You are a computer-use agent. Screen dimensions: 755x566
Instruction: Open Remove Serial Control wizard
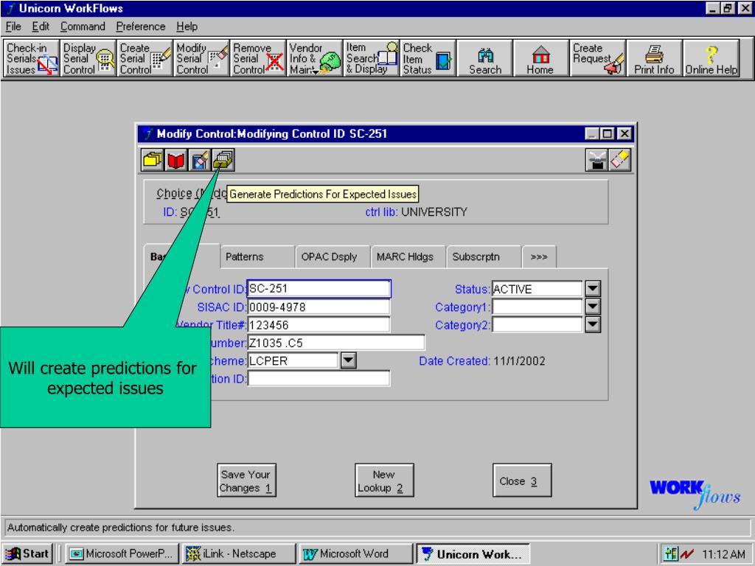tap(258, 58)
